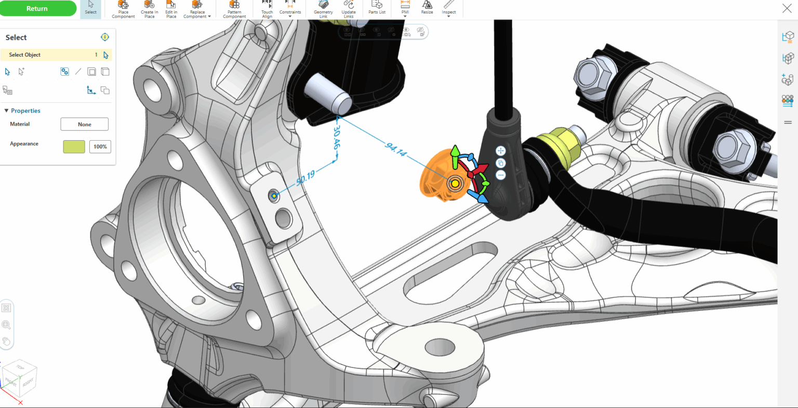
Task: Launch the Inspect tool
Action: click(x=448, y=9)
